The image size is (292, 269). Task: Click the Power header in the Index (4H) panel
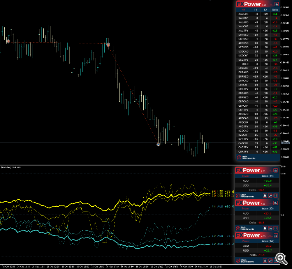(245, 176)
